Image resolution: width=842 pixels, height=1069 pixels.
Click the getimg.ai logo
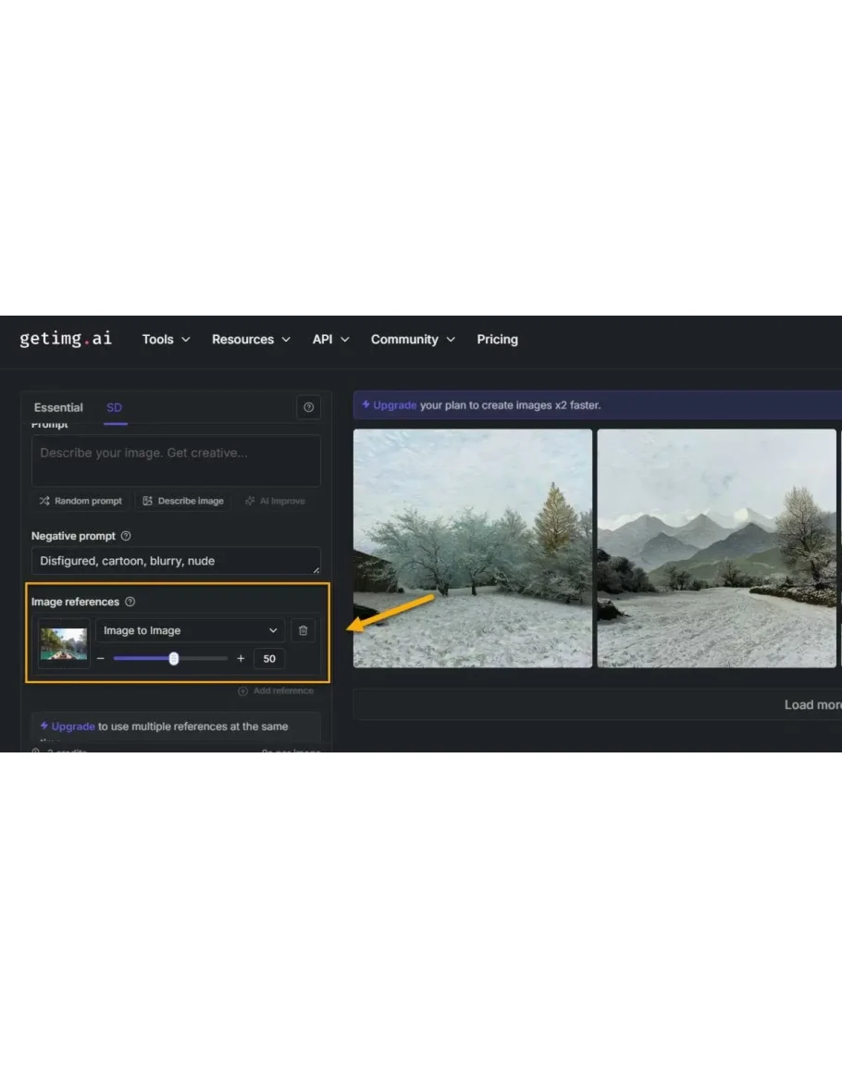[x=66, y=339]
